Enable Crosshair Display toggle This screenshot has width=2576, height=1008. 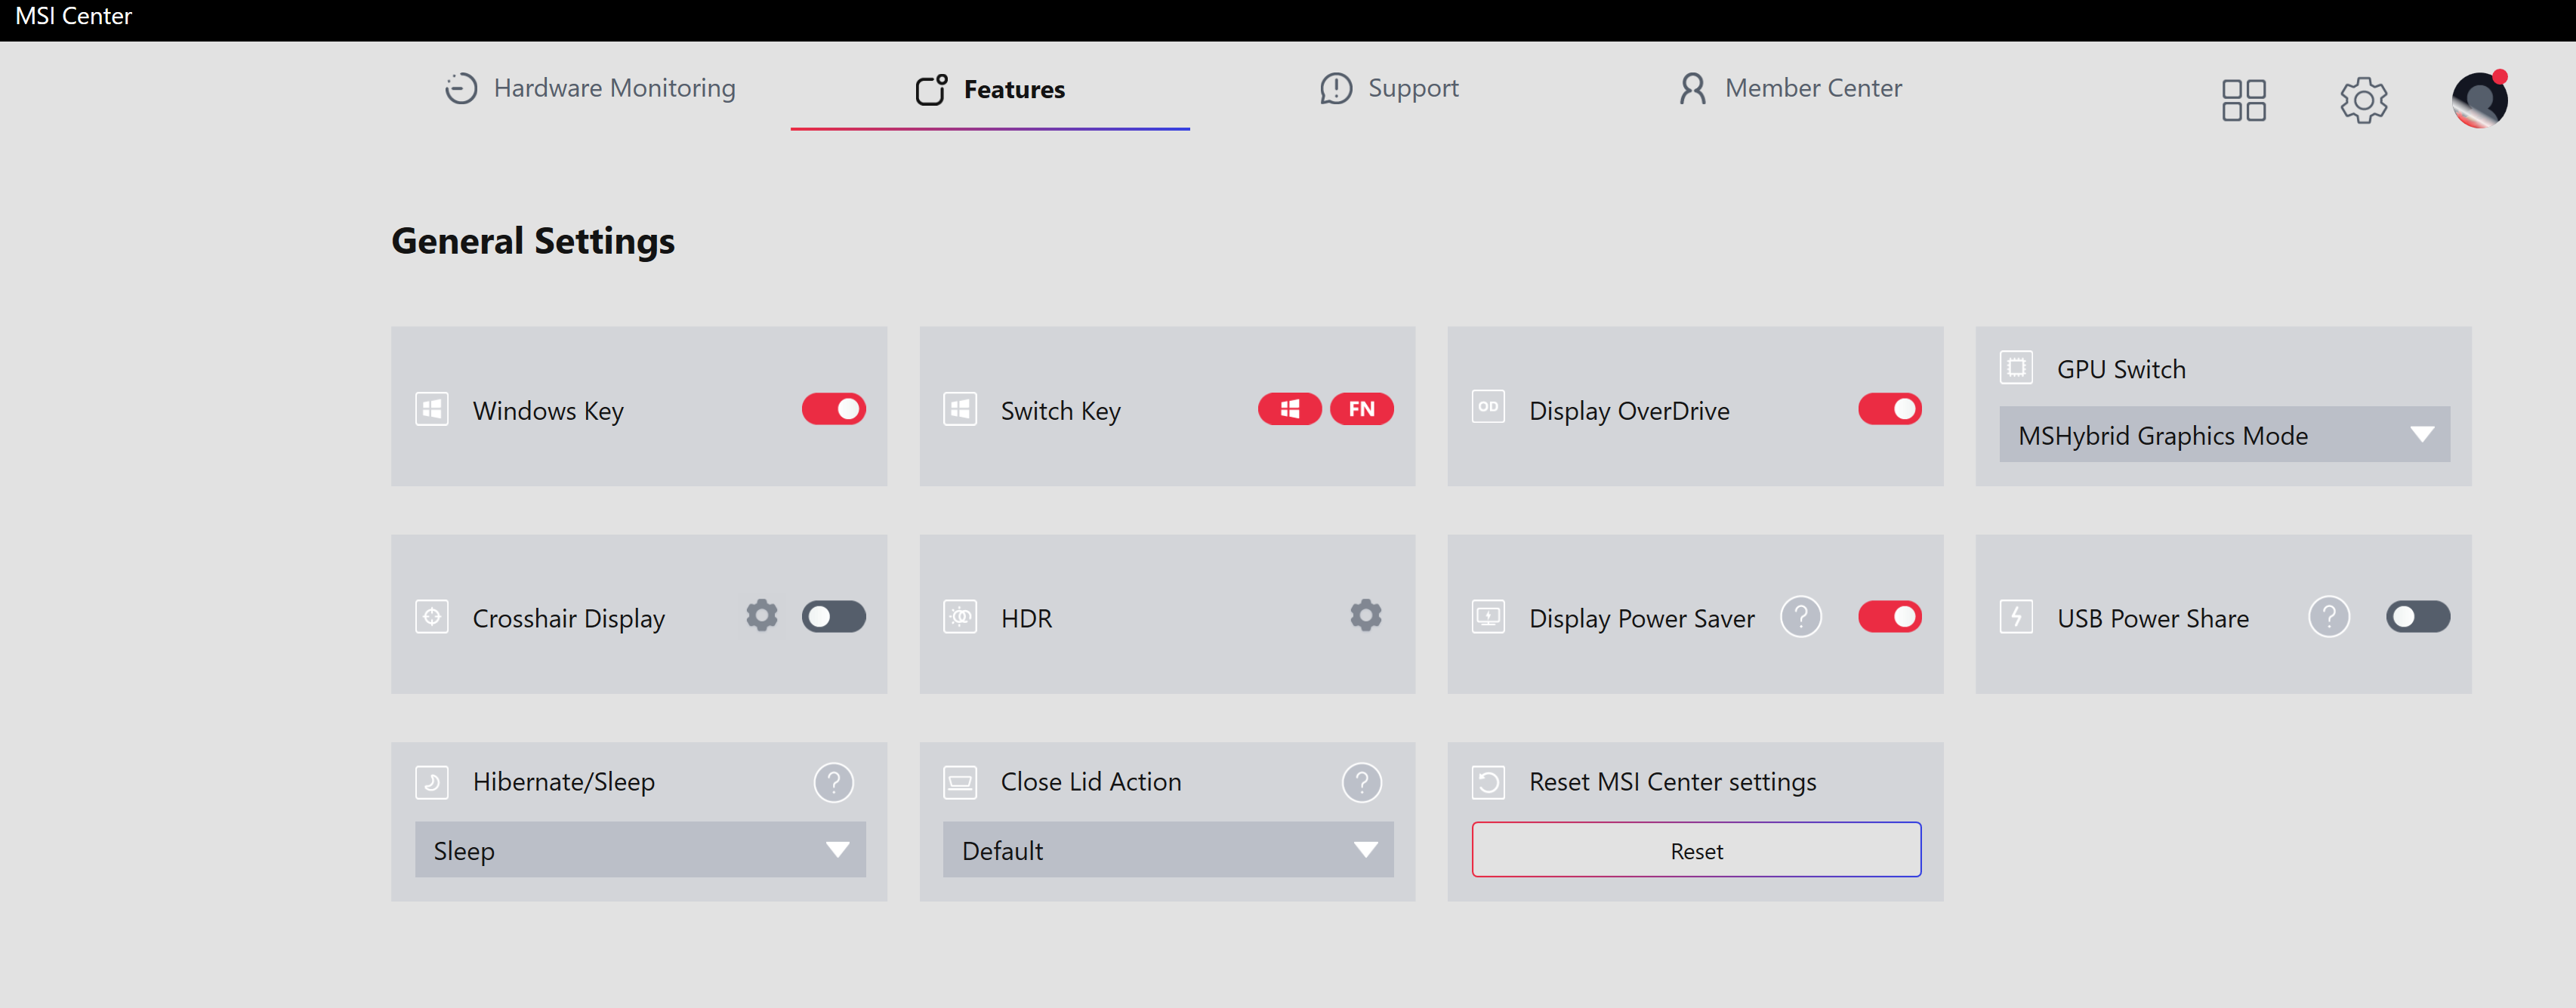pos(833,616)
